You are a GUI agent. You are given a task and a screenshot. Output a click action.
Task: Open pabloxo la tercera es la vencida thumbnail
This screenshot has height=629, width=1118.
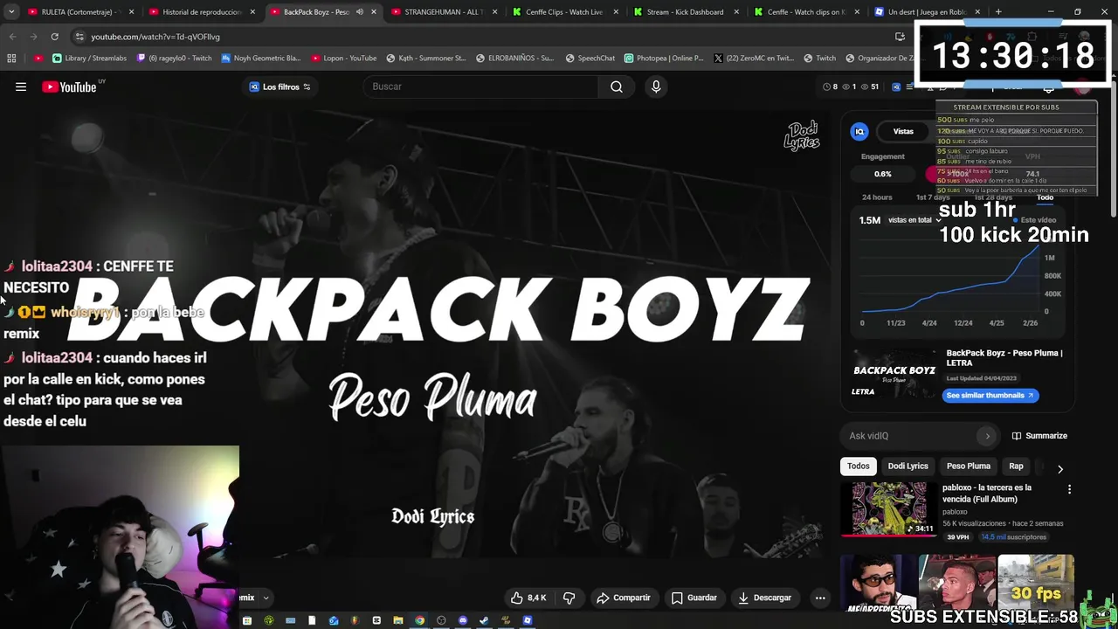pos(889,508)
